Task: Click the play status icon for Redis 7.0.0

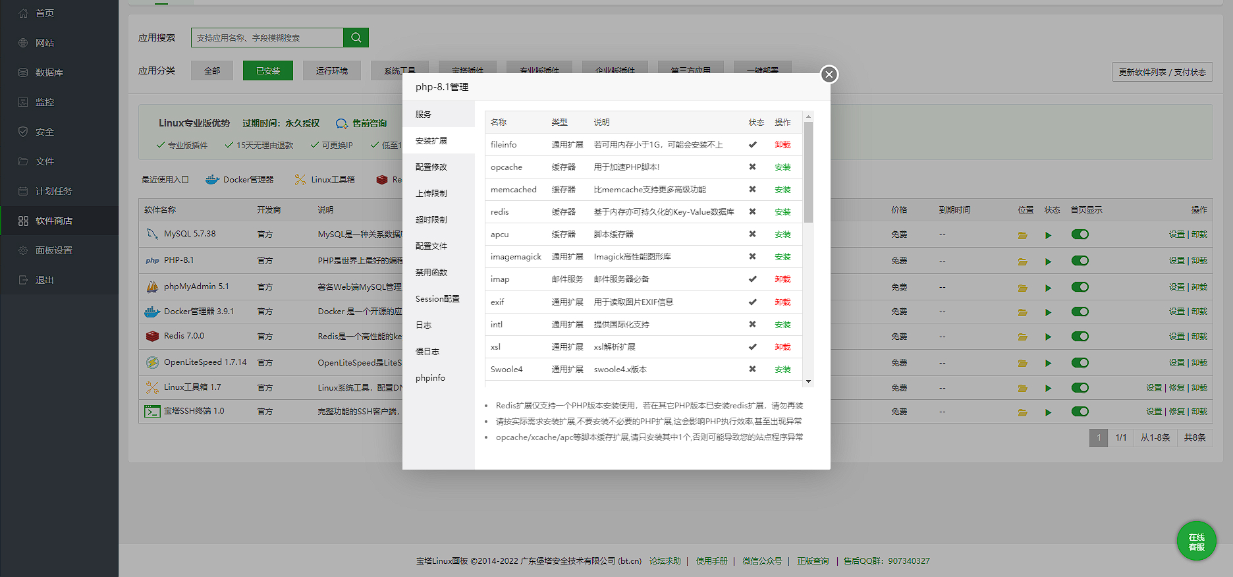Action: click(1048, 337)
